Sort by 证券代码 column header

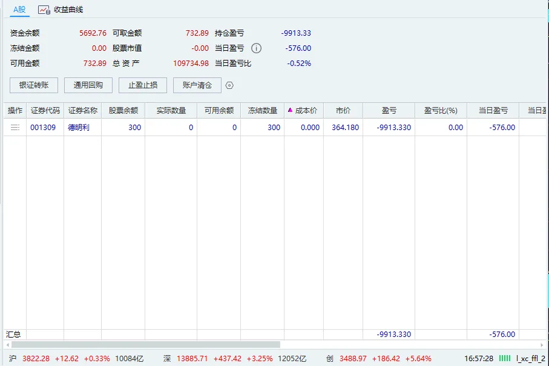tap(45, 111)
